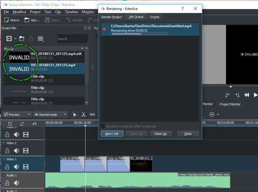Click the Project Bin search field
Viewport: 258px width, 192px height.
pyautogui.click(x=72, y=39)
